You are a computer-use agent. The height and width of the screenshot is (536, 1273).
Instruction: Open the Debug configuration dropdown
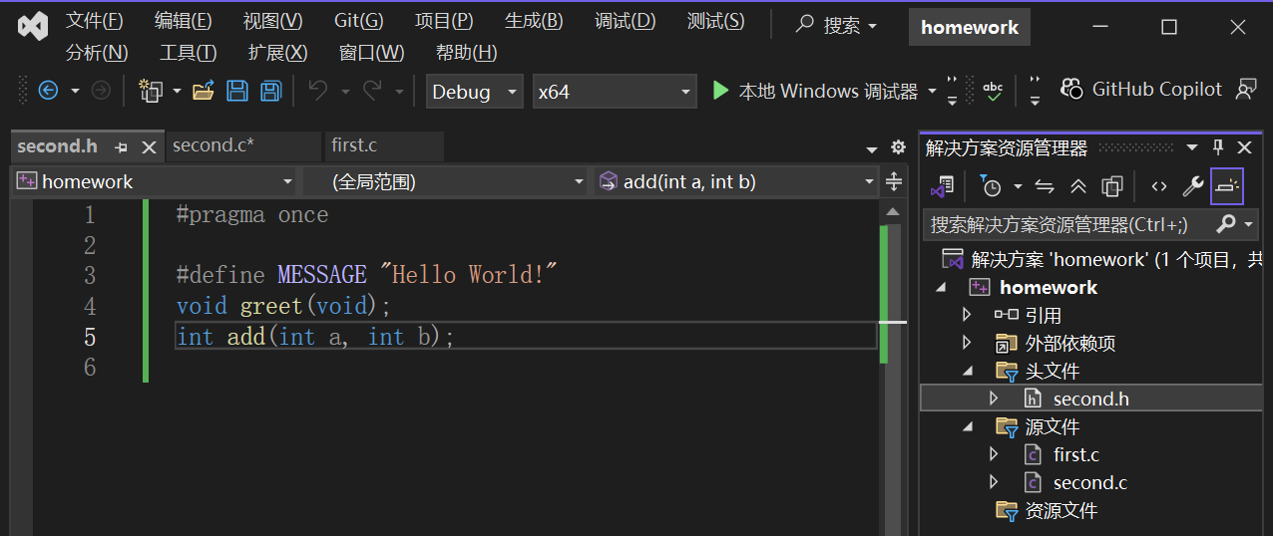click(474, 92)
